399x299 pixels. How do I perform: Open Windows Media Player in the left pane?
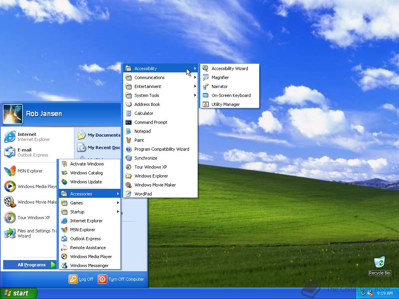click(x=29, y=186)
